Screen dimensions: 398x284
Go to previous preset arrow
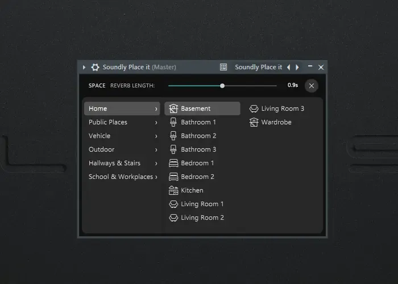pyautogui.click(x=289, y=67)
